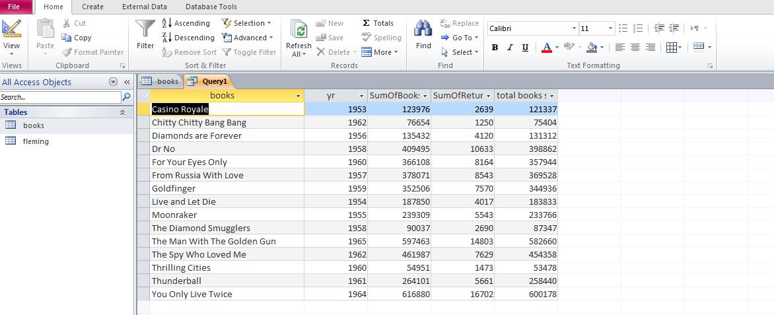Open Advanced filter dropdown
The height and width of the screenshot is (315, 774).
271,38
